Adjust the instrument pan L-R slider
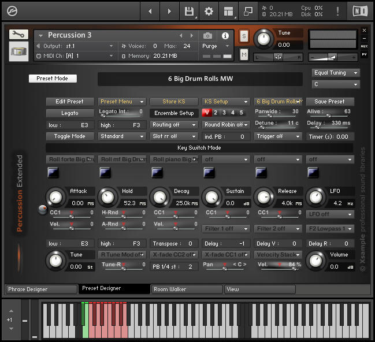This screenshot has width=375, height=342. click(x=278, y=57)
